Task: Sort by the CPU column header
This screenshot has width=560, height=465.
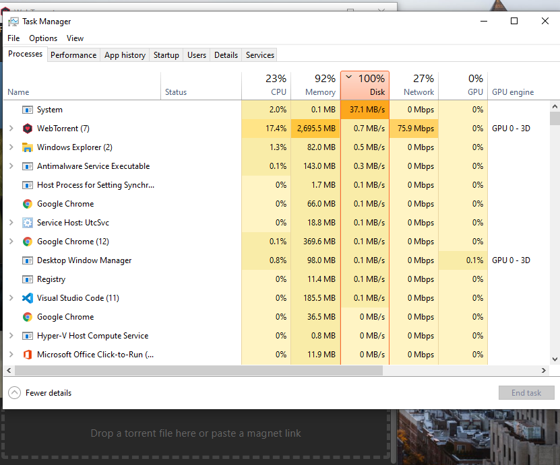Action: pos(266,85)
